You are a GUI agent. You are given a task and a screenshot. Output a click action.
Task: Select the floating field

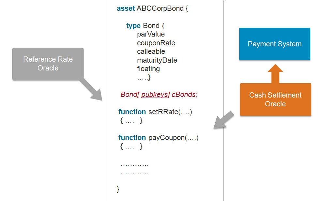[x=148, y=69]
